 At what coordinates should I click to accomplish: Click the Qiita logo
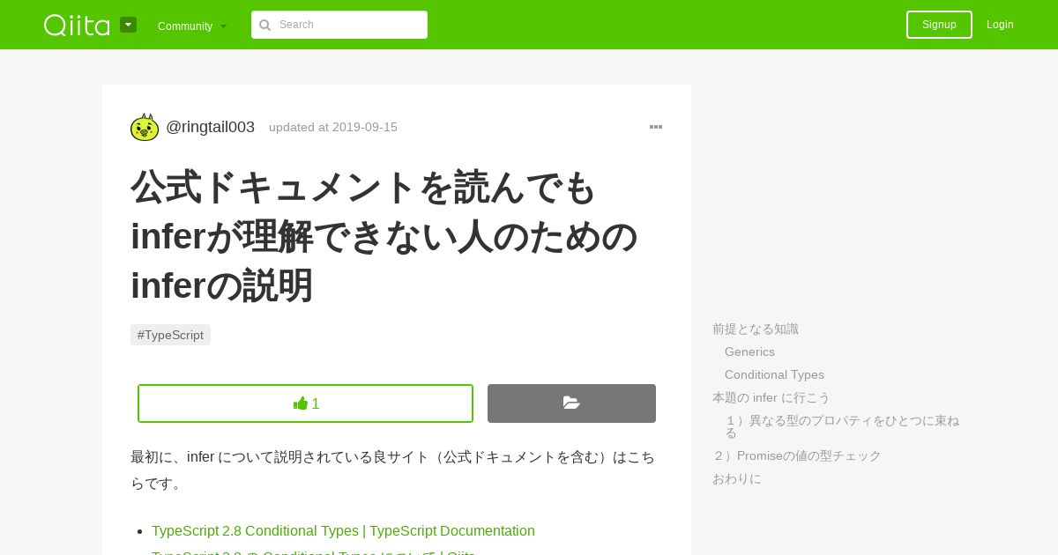77,25
